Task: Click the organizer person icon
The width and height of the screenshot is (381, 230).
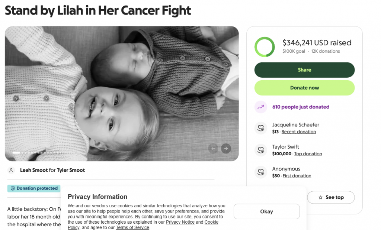Action: (x=12, y=170)
